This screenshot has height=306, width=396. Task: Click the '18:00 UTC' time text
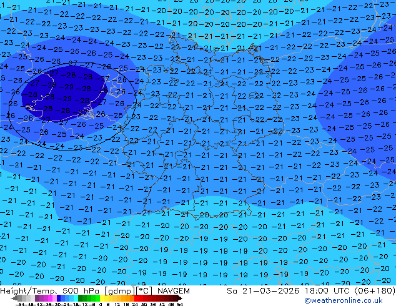point(327,291)
